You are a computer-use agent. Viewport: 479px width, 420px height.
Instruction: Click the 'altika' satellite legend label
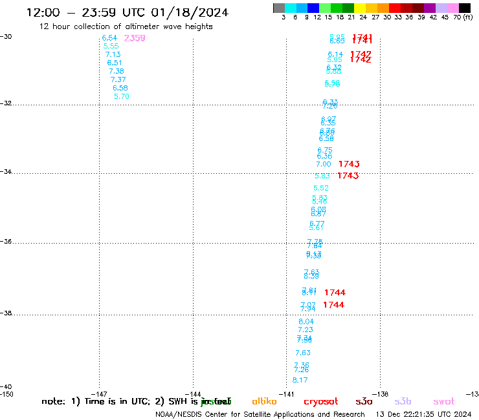point(264,401)
